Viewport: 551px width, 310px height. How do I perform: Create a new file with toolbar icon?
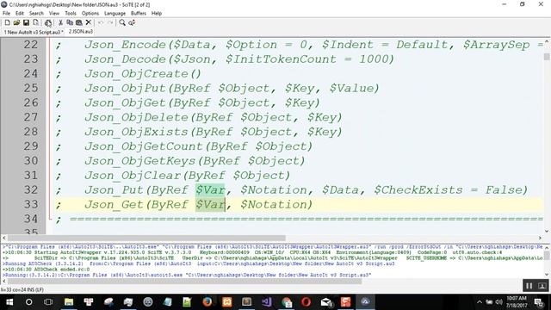7,23
